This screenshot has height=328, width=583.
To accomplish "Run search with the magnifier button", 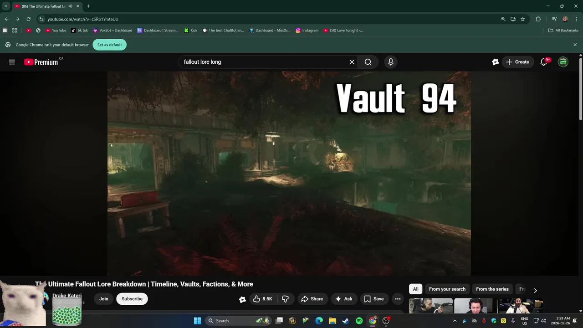I will click(x=368, y=62).
